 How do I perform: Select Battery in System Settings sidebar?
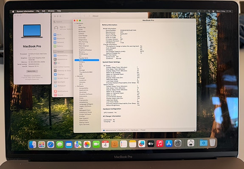pyautogui.click(x=63, y=46)
